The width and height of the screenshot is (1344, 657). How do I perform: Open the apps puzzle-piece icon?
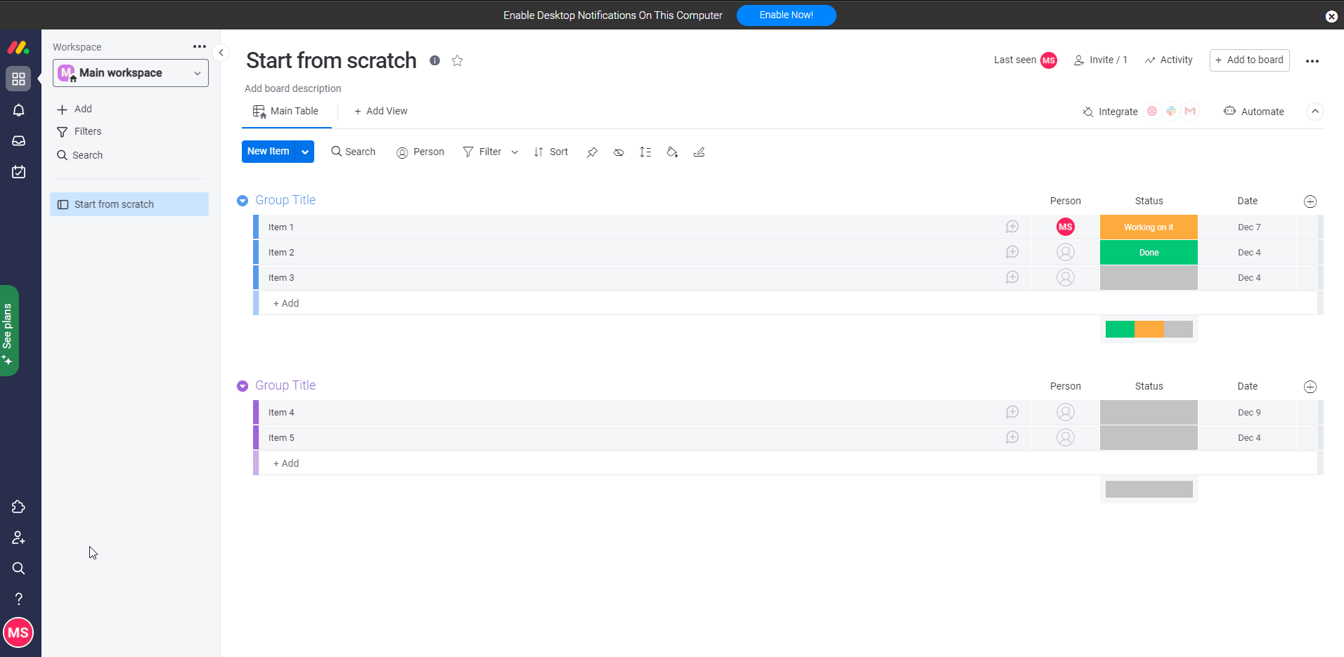coord(19,507)
